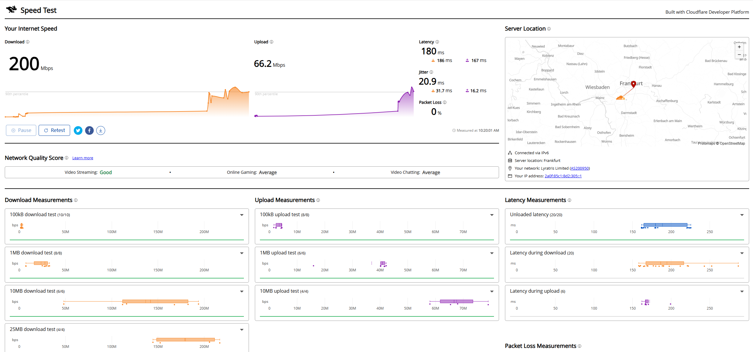Pause the speed test
The height and width of the screenshot is (352, 753).
(x=21, y=130)
